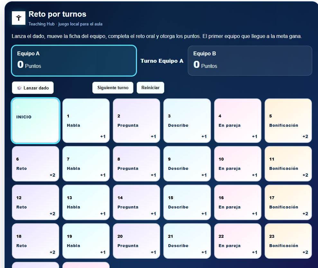Click the Reto por turnos title

pos(57,14)
